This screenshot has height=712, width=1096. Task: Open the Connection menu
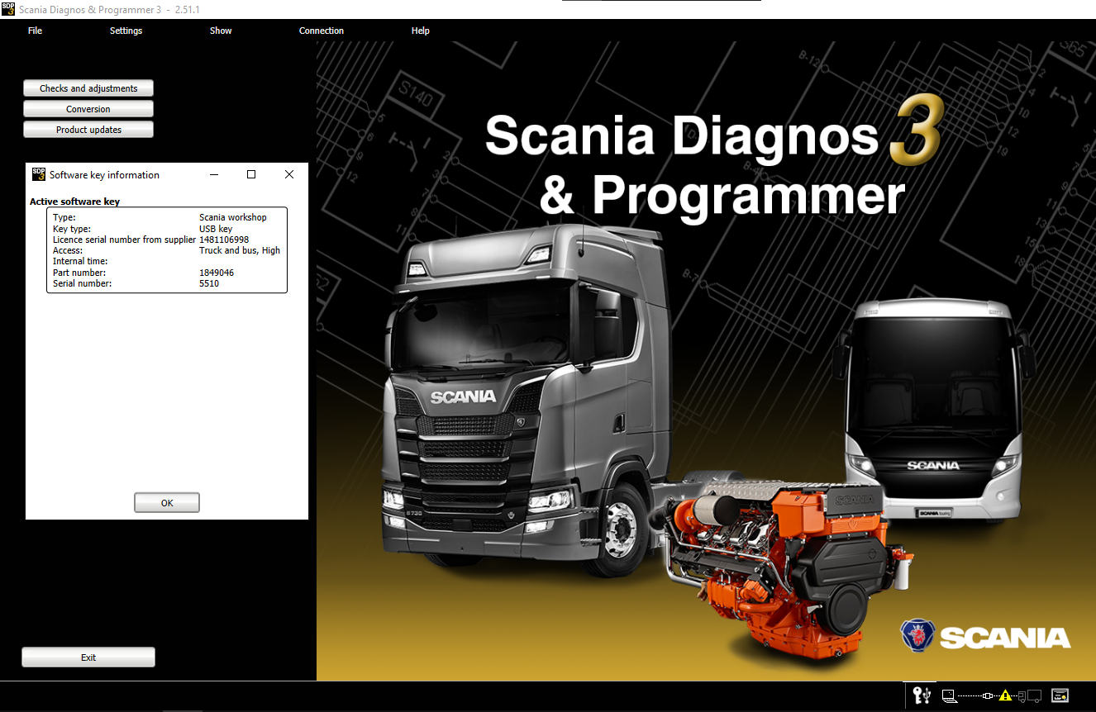coord(322,31)
